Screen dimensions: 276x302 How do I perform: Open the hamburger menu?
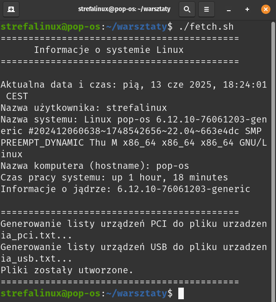coord(207,9)
